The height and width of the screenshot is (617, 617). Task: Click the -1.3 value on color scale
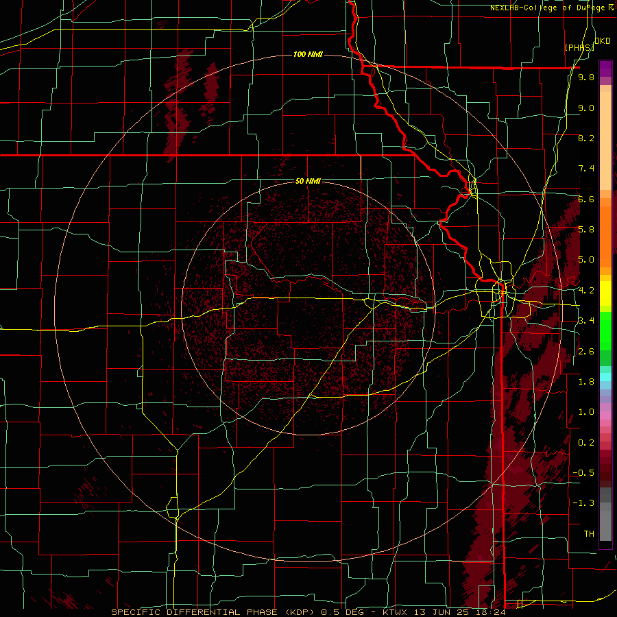coord(583,503)
